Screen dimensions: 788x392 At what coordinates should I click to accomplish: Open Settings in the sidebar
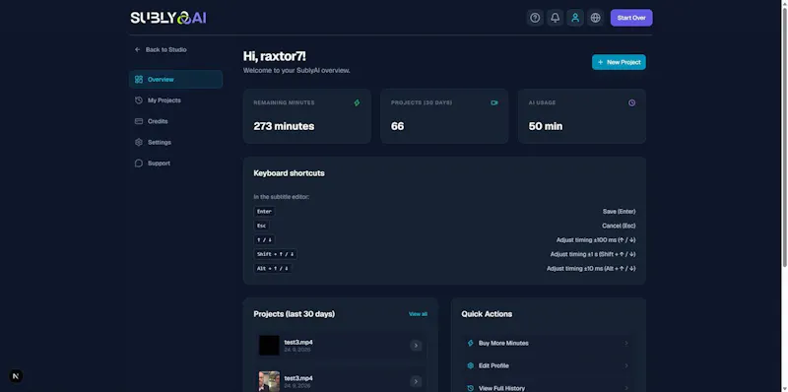(x=176, y=142)
